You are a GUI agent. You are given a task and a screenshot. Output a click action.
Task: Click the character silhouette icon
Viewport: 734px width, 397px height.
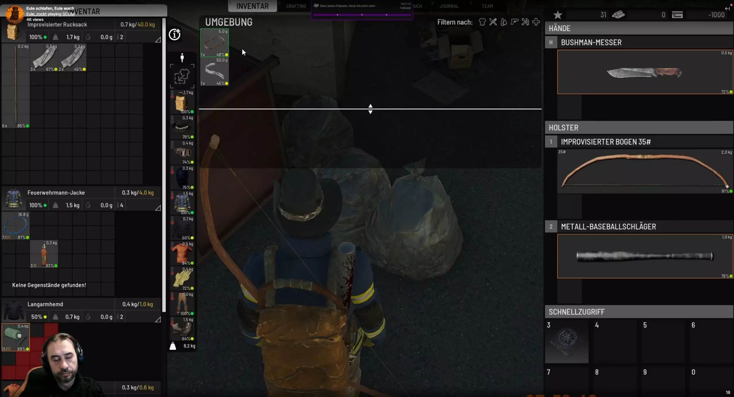click(182, 58)
